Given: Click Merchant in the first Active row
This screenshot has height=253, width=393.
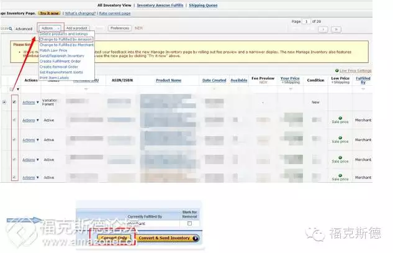Looking at the screenshot, I should [x=363, y=120].
